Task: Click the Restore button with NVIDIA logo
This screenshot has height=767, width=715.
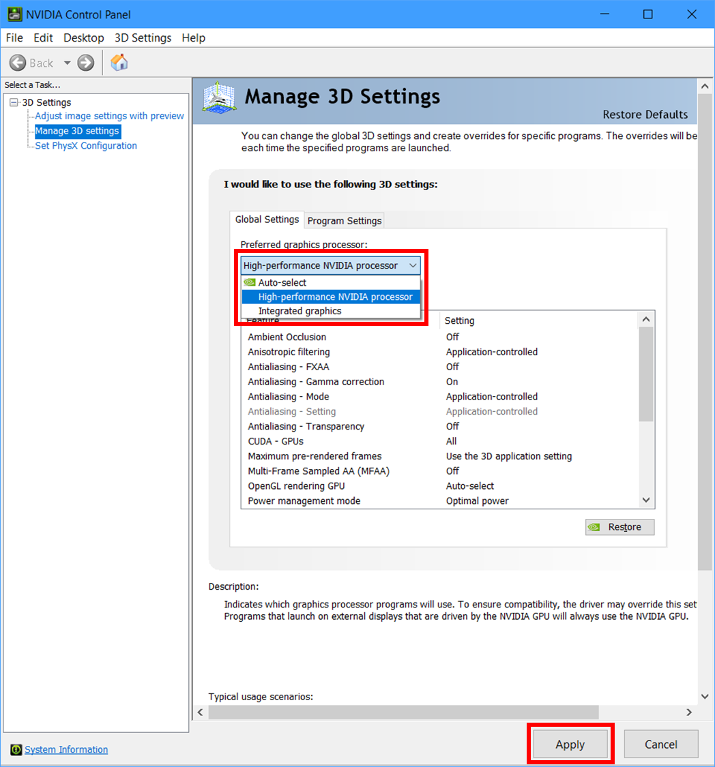Action: 619,527
